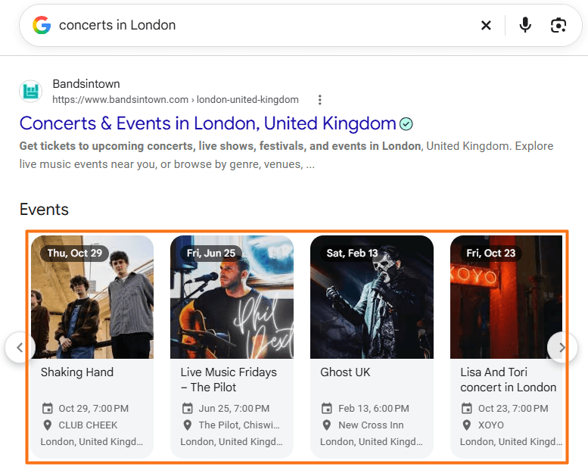This screenshot has height=467, width=588.
Task: Open the Shaking Hand event photo
Action: (x=92, y=297)
